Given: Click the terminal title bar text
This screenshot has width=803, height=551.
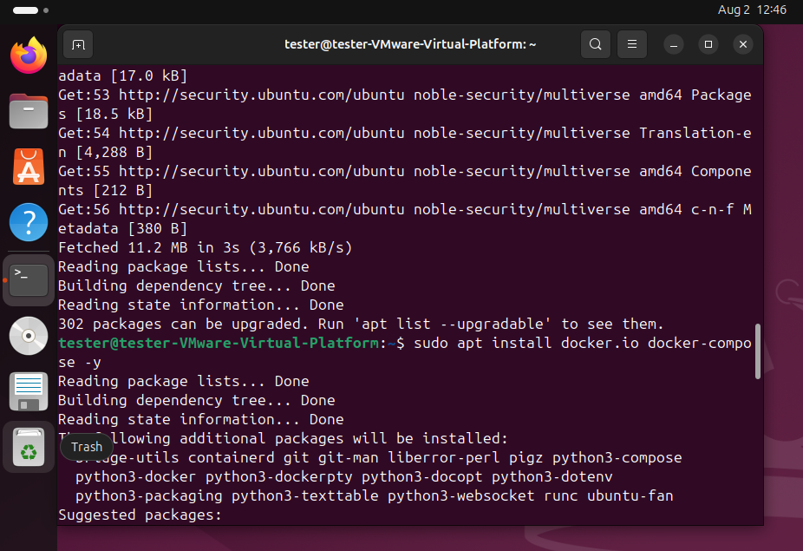Looking at the screenshot, I should (x=410, y=44).
